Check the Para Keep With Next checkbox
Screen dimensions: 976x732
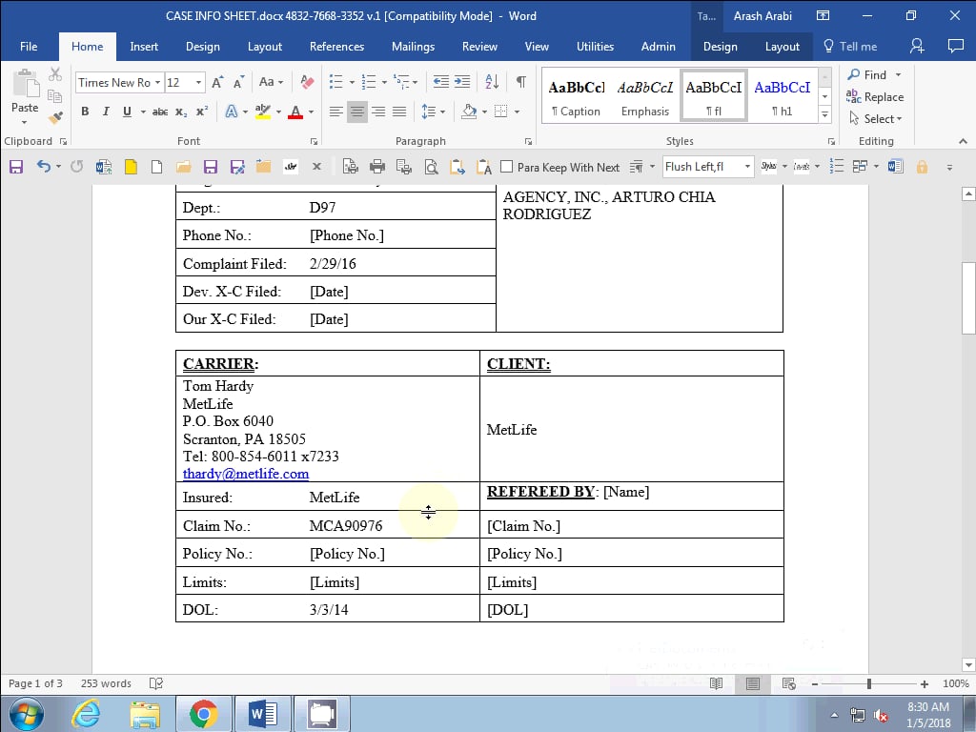click(507, 167)
